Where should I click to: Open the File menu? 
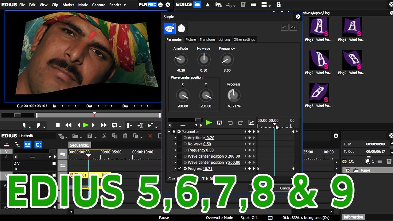tap(22, 5)
